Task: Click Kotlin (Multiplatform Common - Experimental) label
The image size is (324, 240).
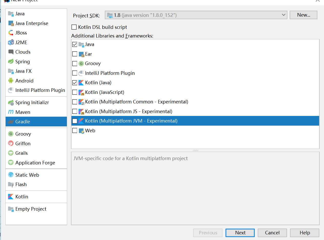Action: pyautogui.click(x=137, y=102)
